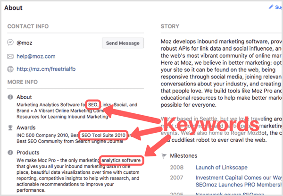Screen dimensions: 283x196
Task: Open Investment Capital Comes our Way milestone
Action: pos(239,178)
